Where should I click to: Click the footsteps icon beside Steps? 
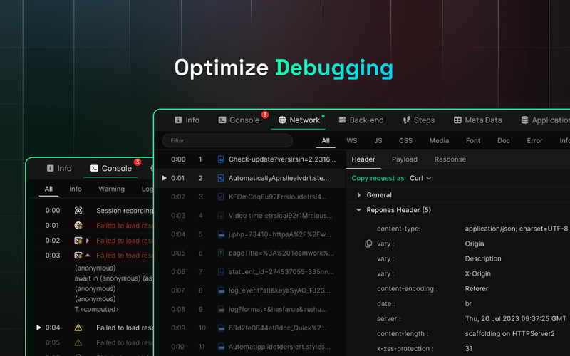click(x=406, y=120)
